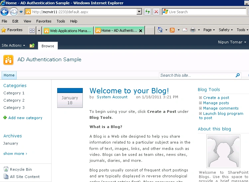Screen dimensions: 249x182
Task: Click Manage posts link
Action: coord(216,103)
